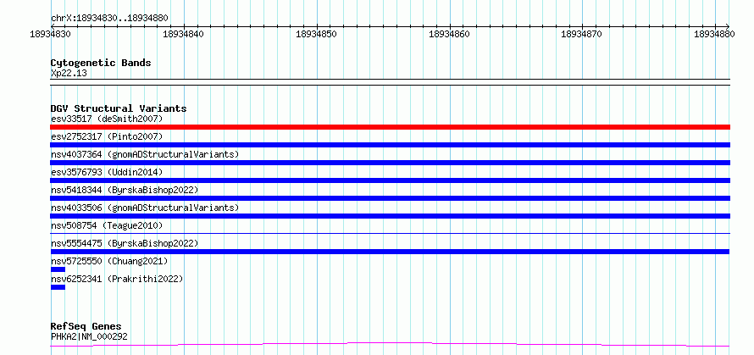754x355 pixels.
Task: Open variant nsv4033506 gnomAD label
Action: coord(145,208)
